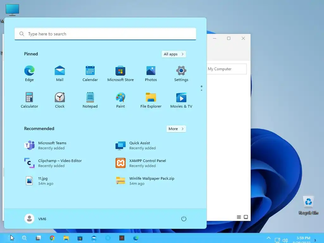Maximize the background window
Viewport: 324px width, 243px height.
coord(229,38)
